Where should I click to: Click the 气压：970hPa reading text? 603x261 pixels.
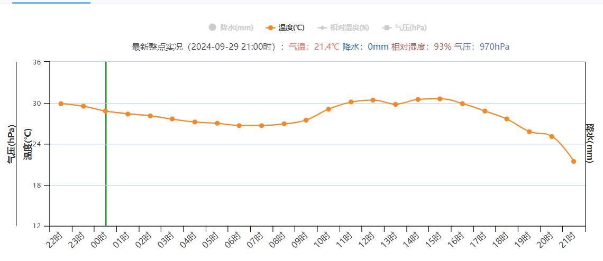(x=482, y=47)
